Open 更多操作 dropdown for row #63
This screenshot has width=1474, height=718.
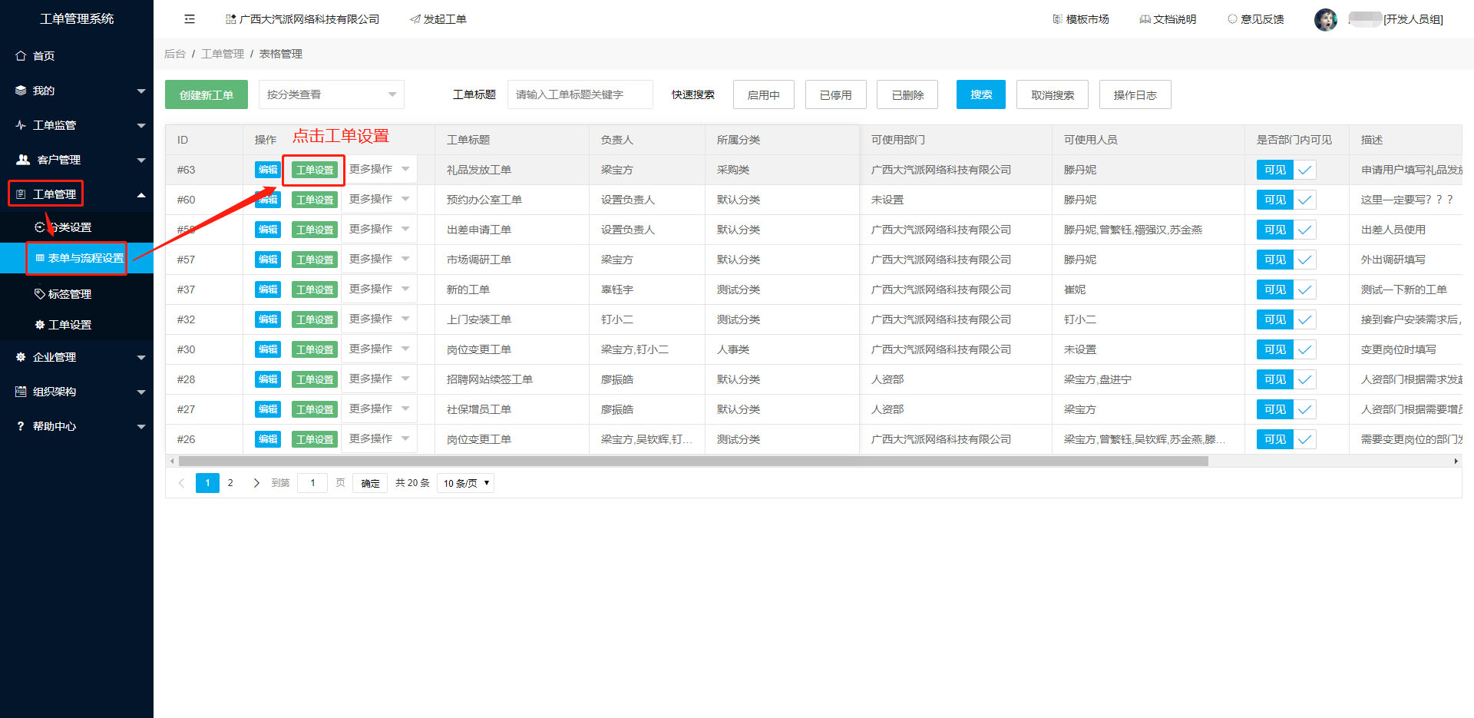tap(379, 169)
